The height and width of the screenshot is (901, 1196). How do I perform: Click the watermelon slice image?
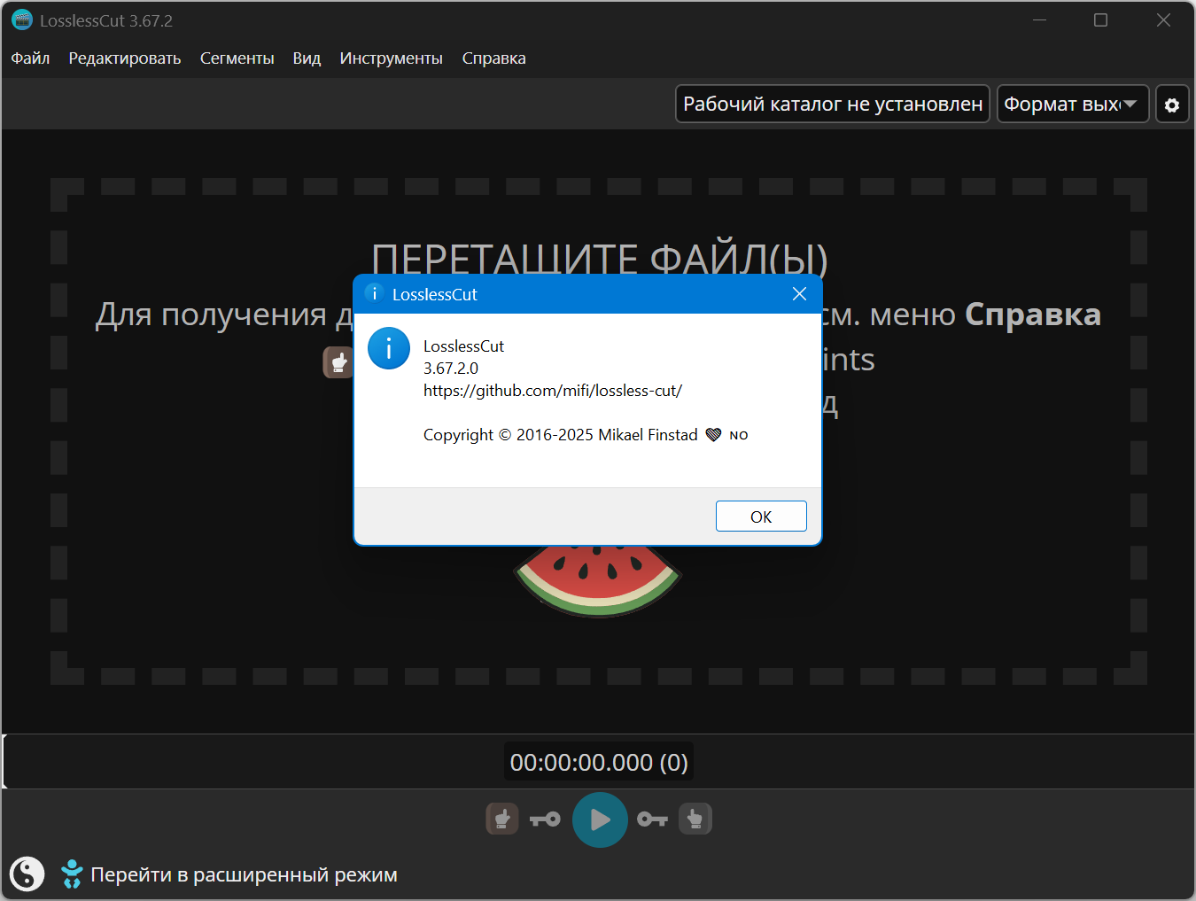tap(599, 579)
